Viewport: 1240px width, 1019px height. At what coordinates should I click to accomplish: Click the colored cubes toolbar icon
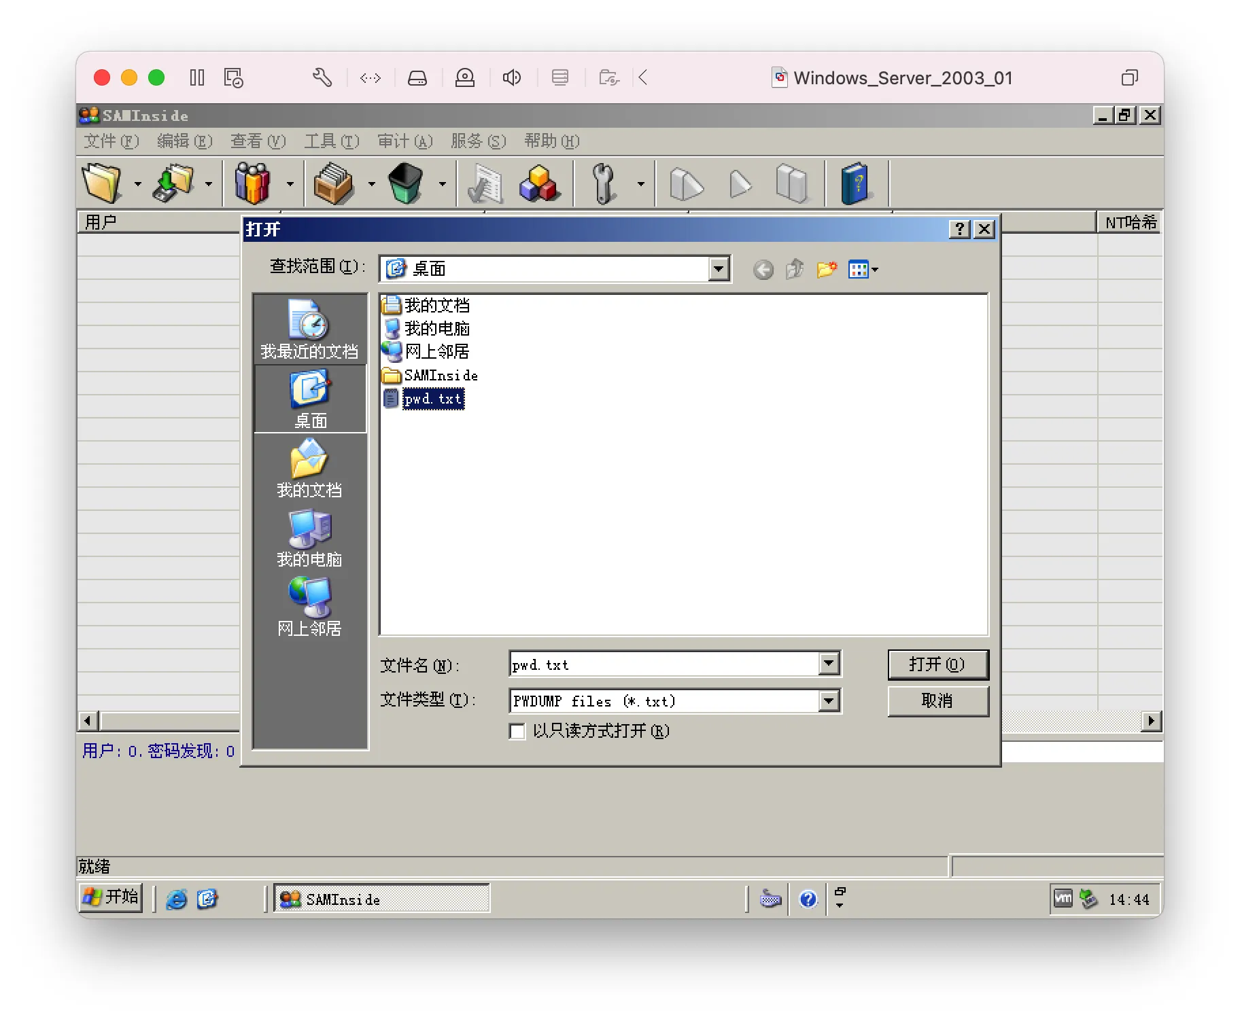coord(539,183)
